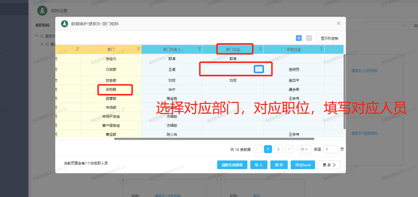Go to the previous page arrow
The height and width of the screenshot is (197, 418).
click(x=257, y=149)
